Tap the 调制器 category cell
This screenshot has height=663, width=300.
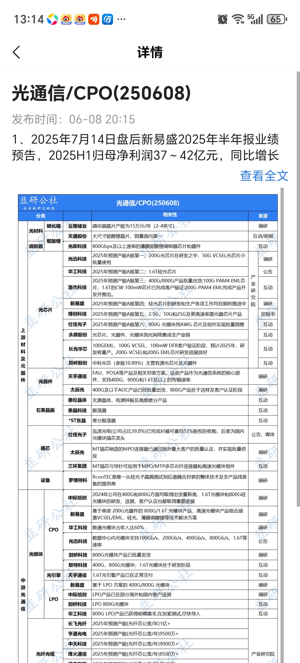click(36, 246)
